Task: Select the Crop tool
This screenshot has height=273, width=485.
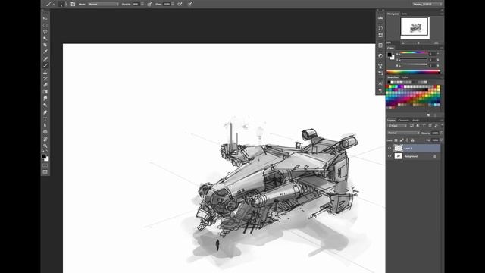Action: tap(45, 45)
